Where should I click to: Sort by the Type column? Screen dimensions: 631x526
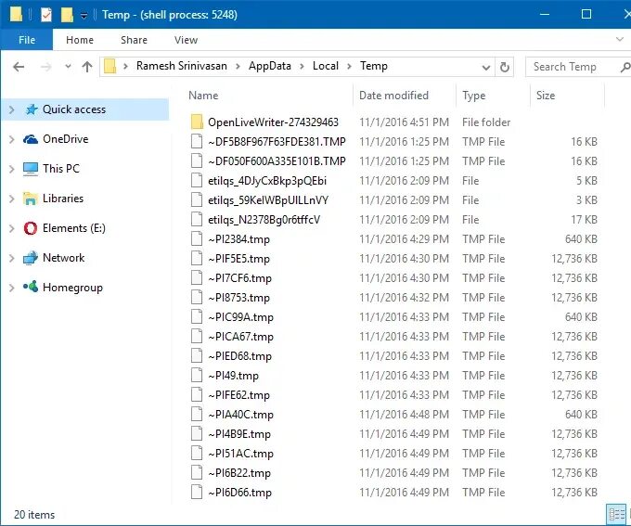(473, 96)
